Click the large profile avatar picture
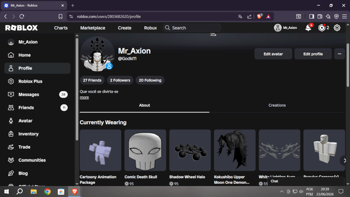Screen dimensions: 350x197 (x=97, y=54)
